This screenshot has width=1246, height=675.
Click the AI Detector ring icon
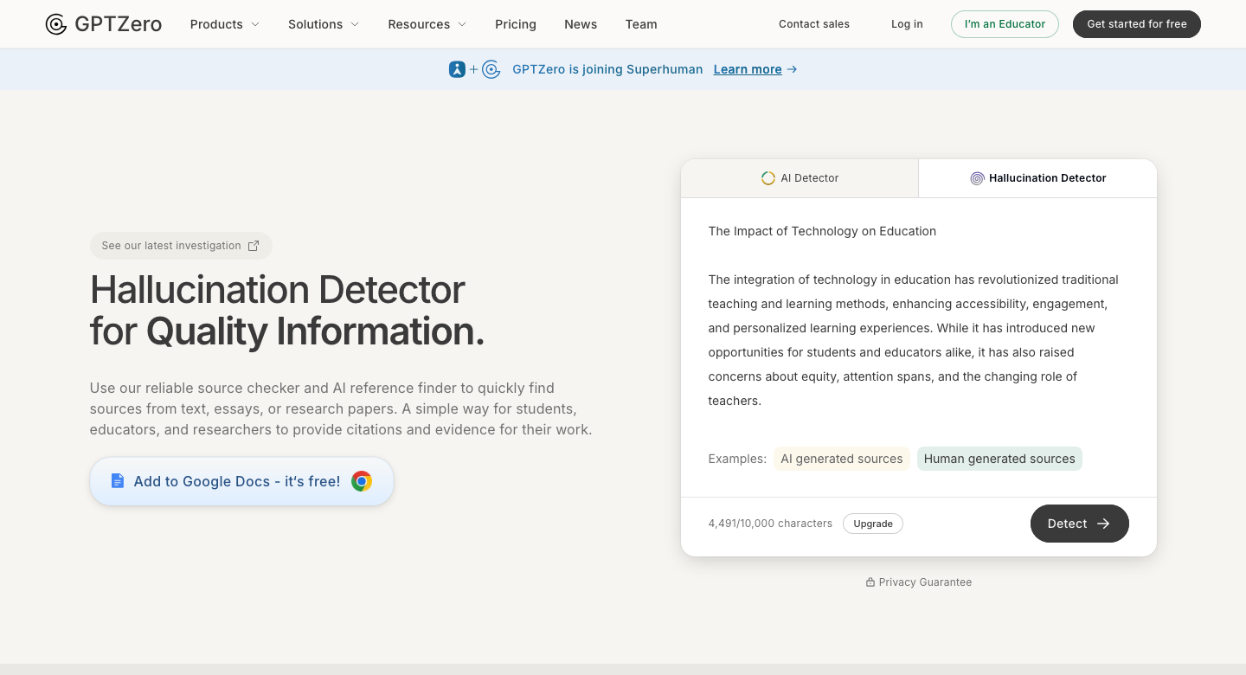tap(768, 178)
